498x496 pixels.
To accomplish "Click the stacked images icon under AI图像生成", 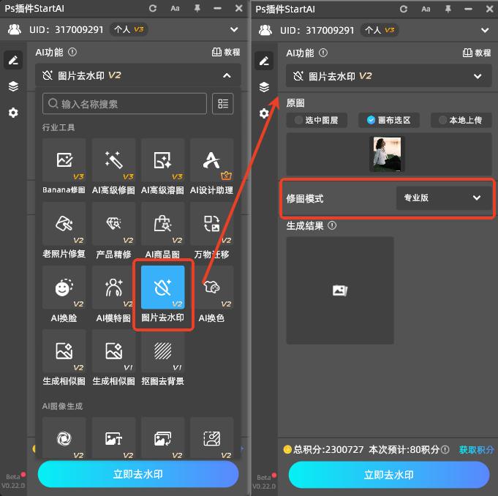I will [162, 438].
